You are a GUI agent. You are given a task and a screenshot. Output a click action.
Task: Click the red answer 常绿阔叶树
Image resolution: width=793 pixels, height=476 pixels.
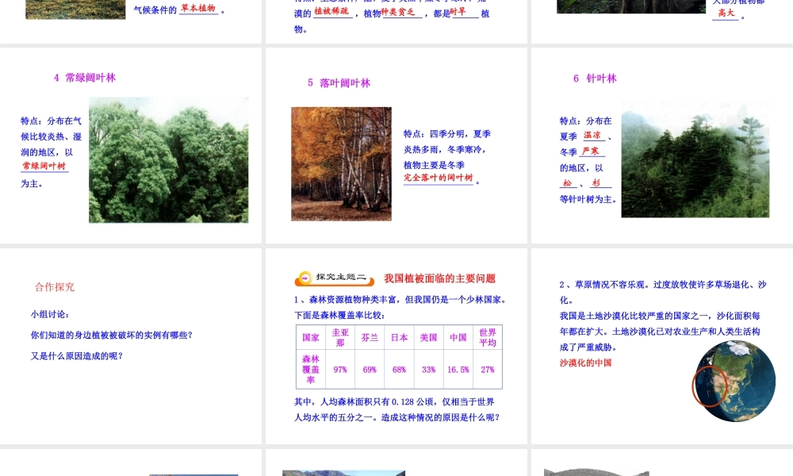(x=44, y=166)
